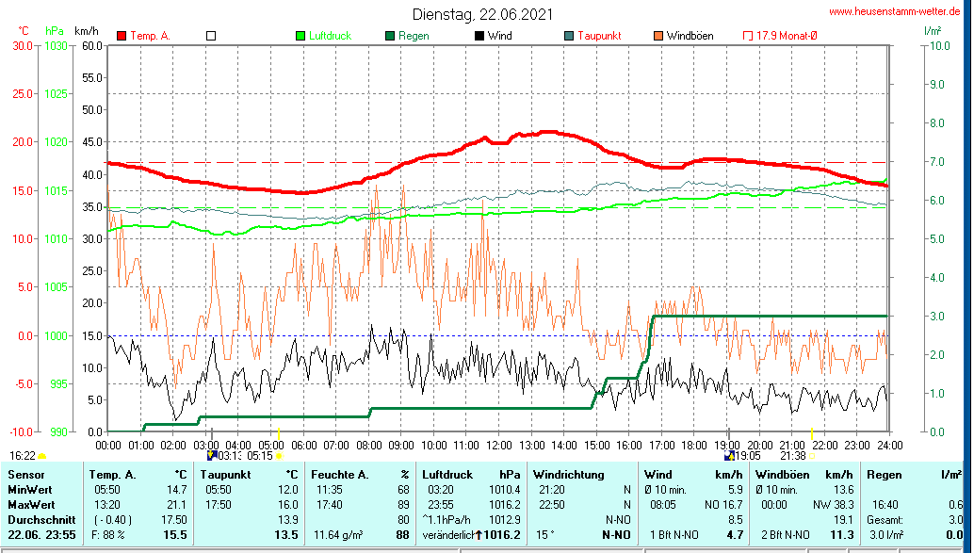Click the average temperature value 17.50
This screenshot has width=974, height=553.
174,519
